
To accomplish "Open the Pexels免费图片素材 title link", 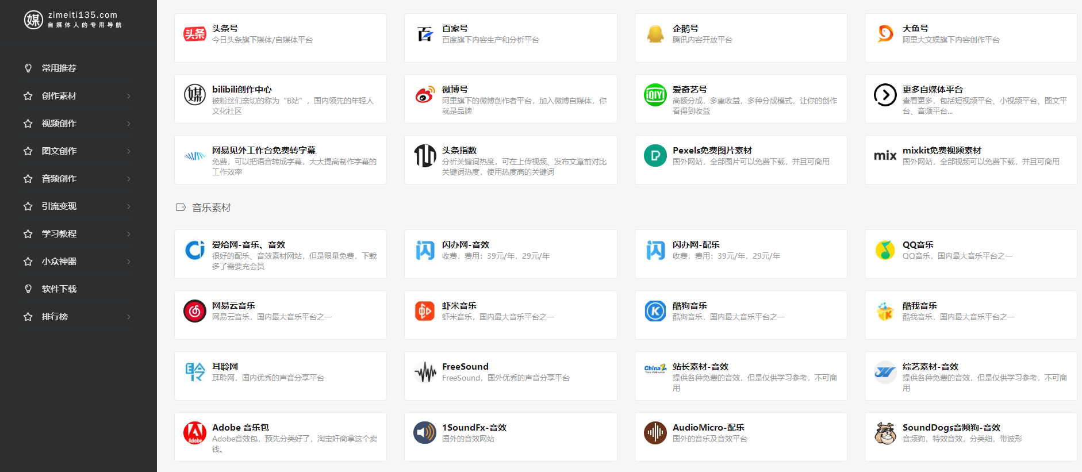I will [712, 150].
